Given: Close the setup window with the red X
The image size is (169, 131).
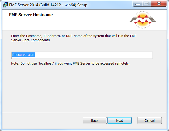Looking at the screenshot, I should pos(159,3).
